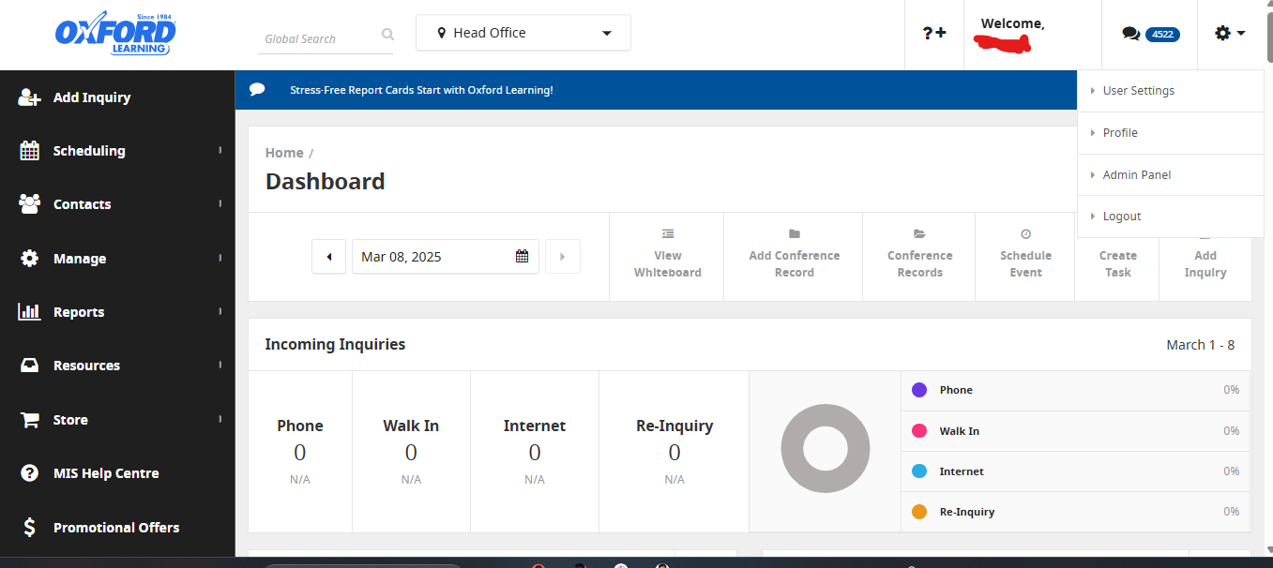
Task: Open MIS Help Centre in sidebar
Action: [x=117, y=473]
